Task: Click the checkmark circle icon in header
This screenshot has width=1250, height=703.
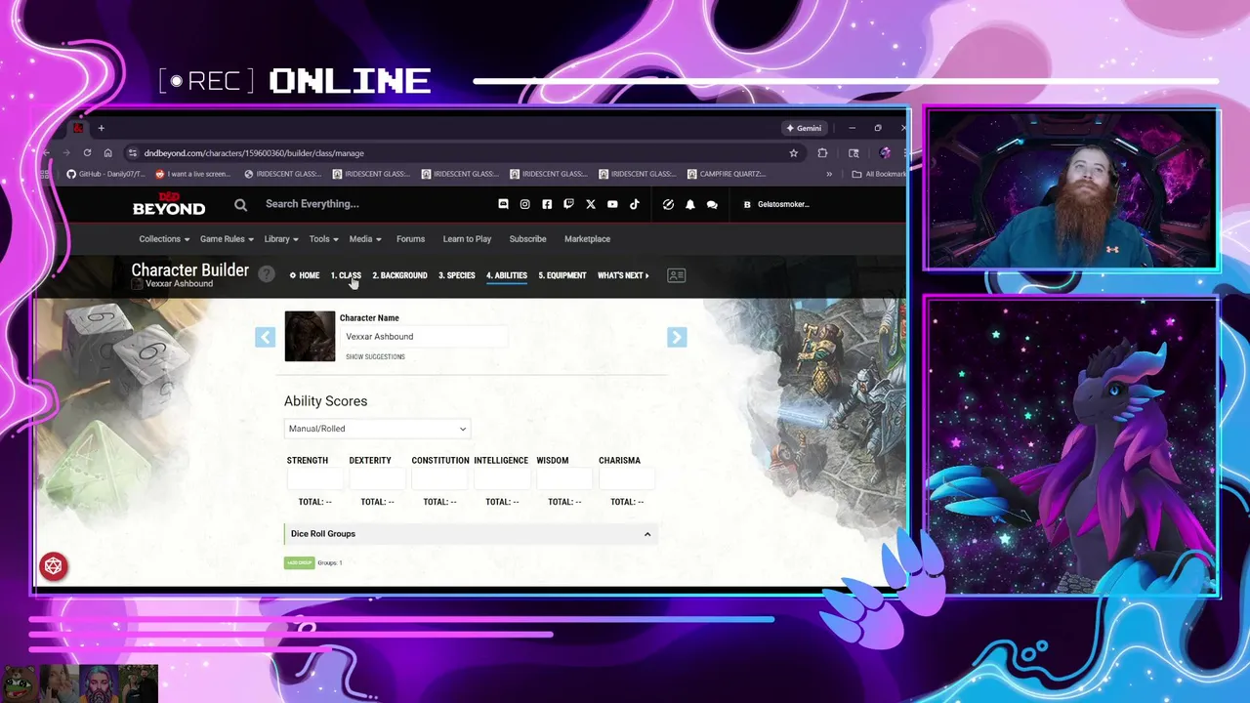Action: click(x=668, y=204)
